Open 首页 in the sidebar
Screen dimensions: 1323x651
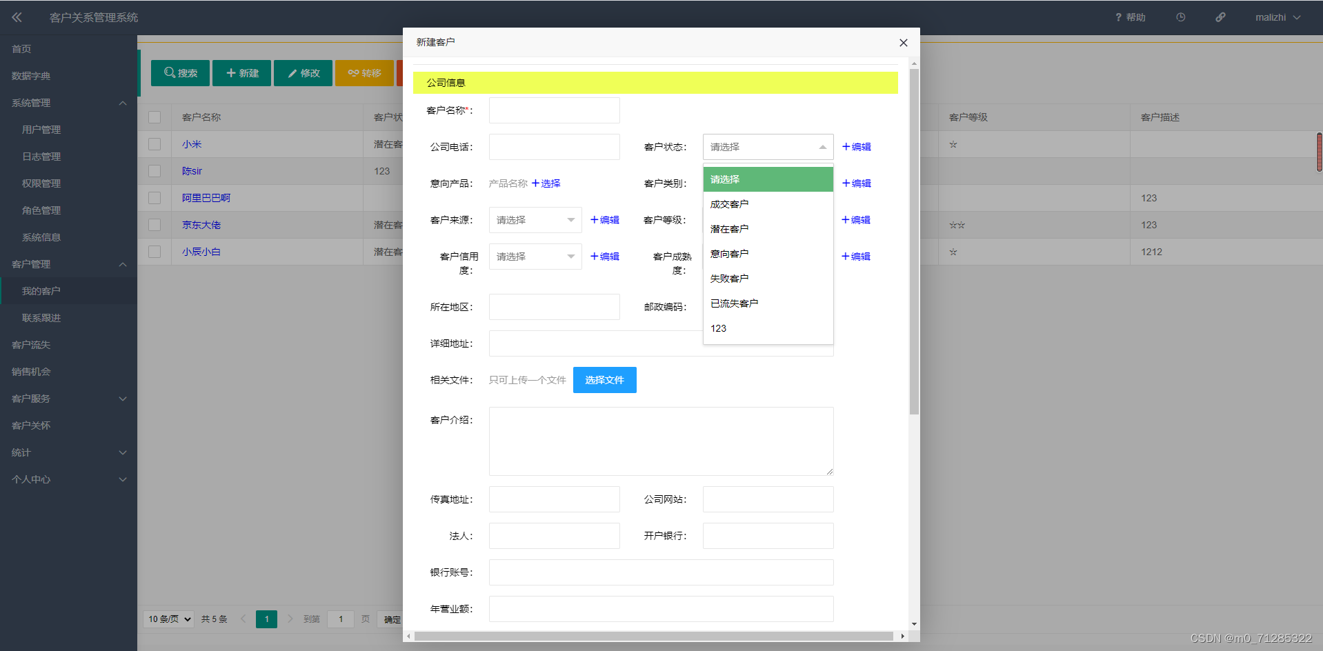pyautogui.click(x=21, y=48)
